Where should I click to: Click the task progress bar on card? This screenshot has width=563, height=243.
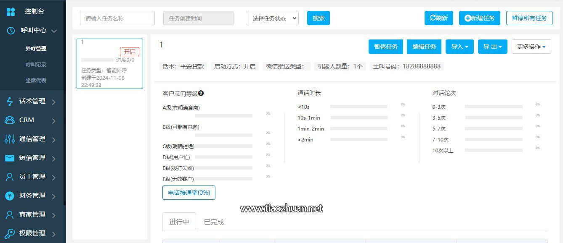[x=97, y=60]
